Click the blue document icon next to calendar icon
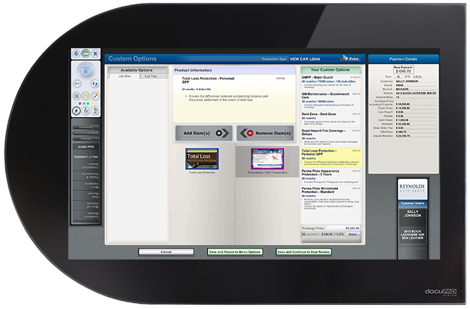This screenshot has height=309, width=470. (95, 53)
